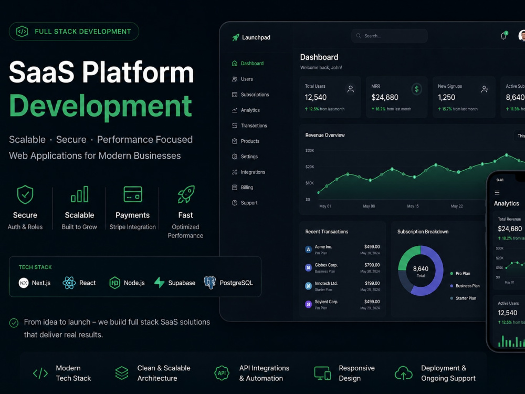
Task: Open the Revenue Overview period dropdown
Action: tap(520, 136)
